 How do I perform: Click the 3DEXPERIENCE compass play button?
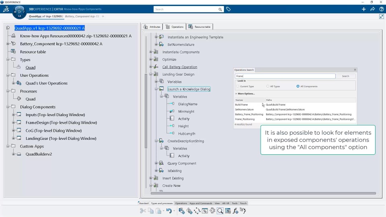19,12
